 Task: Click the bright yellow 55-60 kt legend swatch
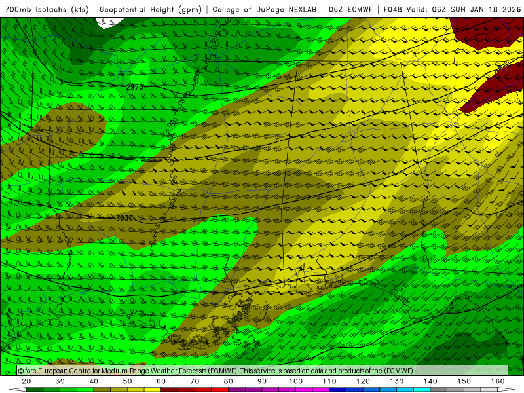(x=153, y=389)
